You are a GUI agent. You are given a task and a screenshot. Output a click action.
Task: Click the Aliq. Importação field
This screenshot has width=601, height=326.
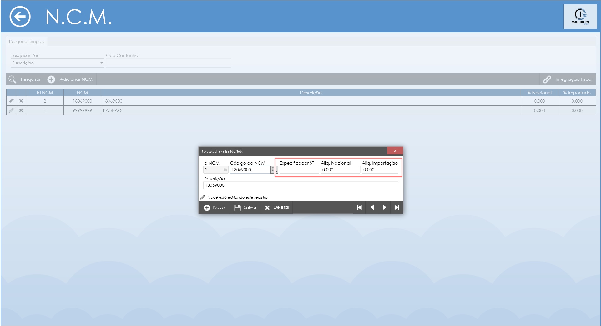(380, 170)
